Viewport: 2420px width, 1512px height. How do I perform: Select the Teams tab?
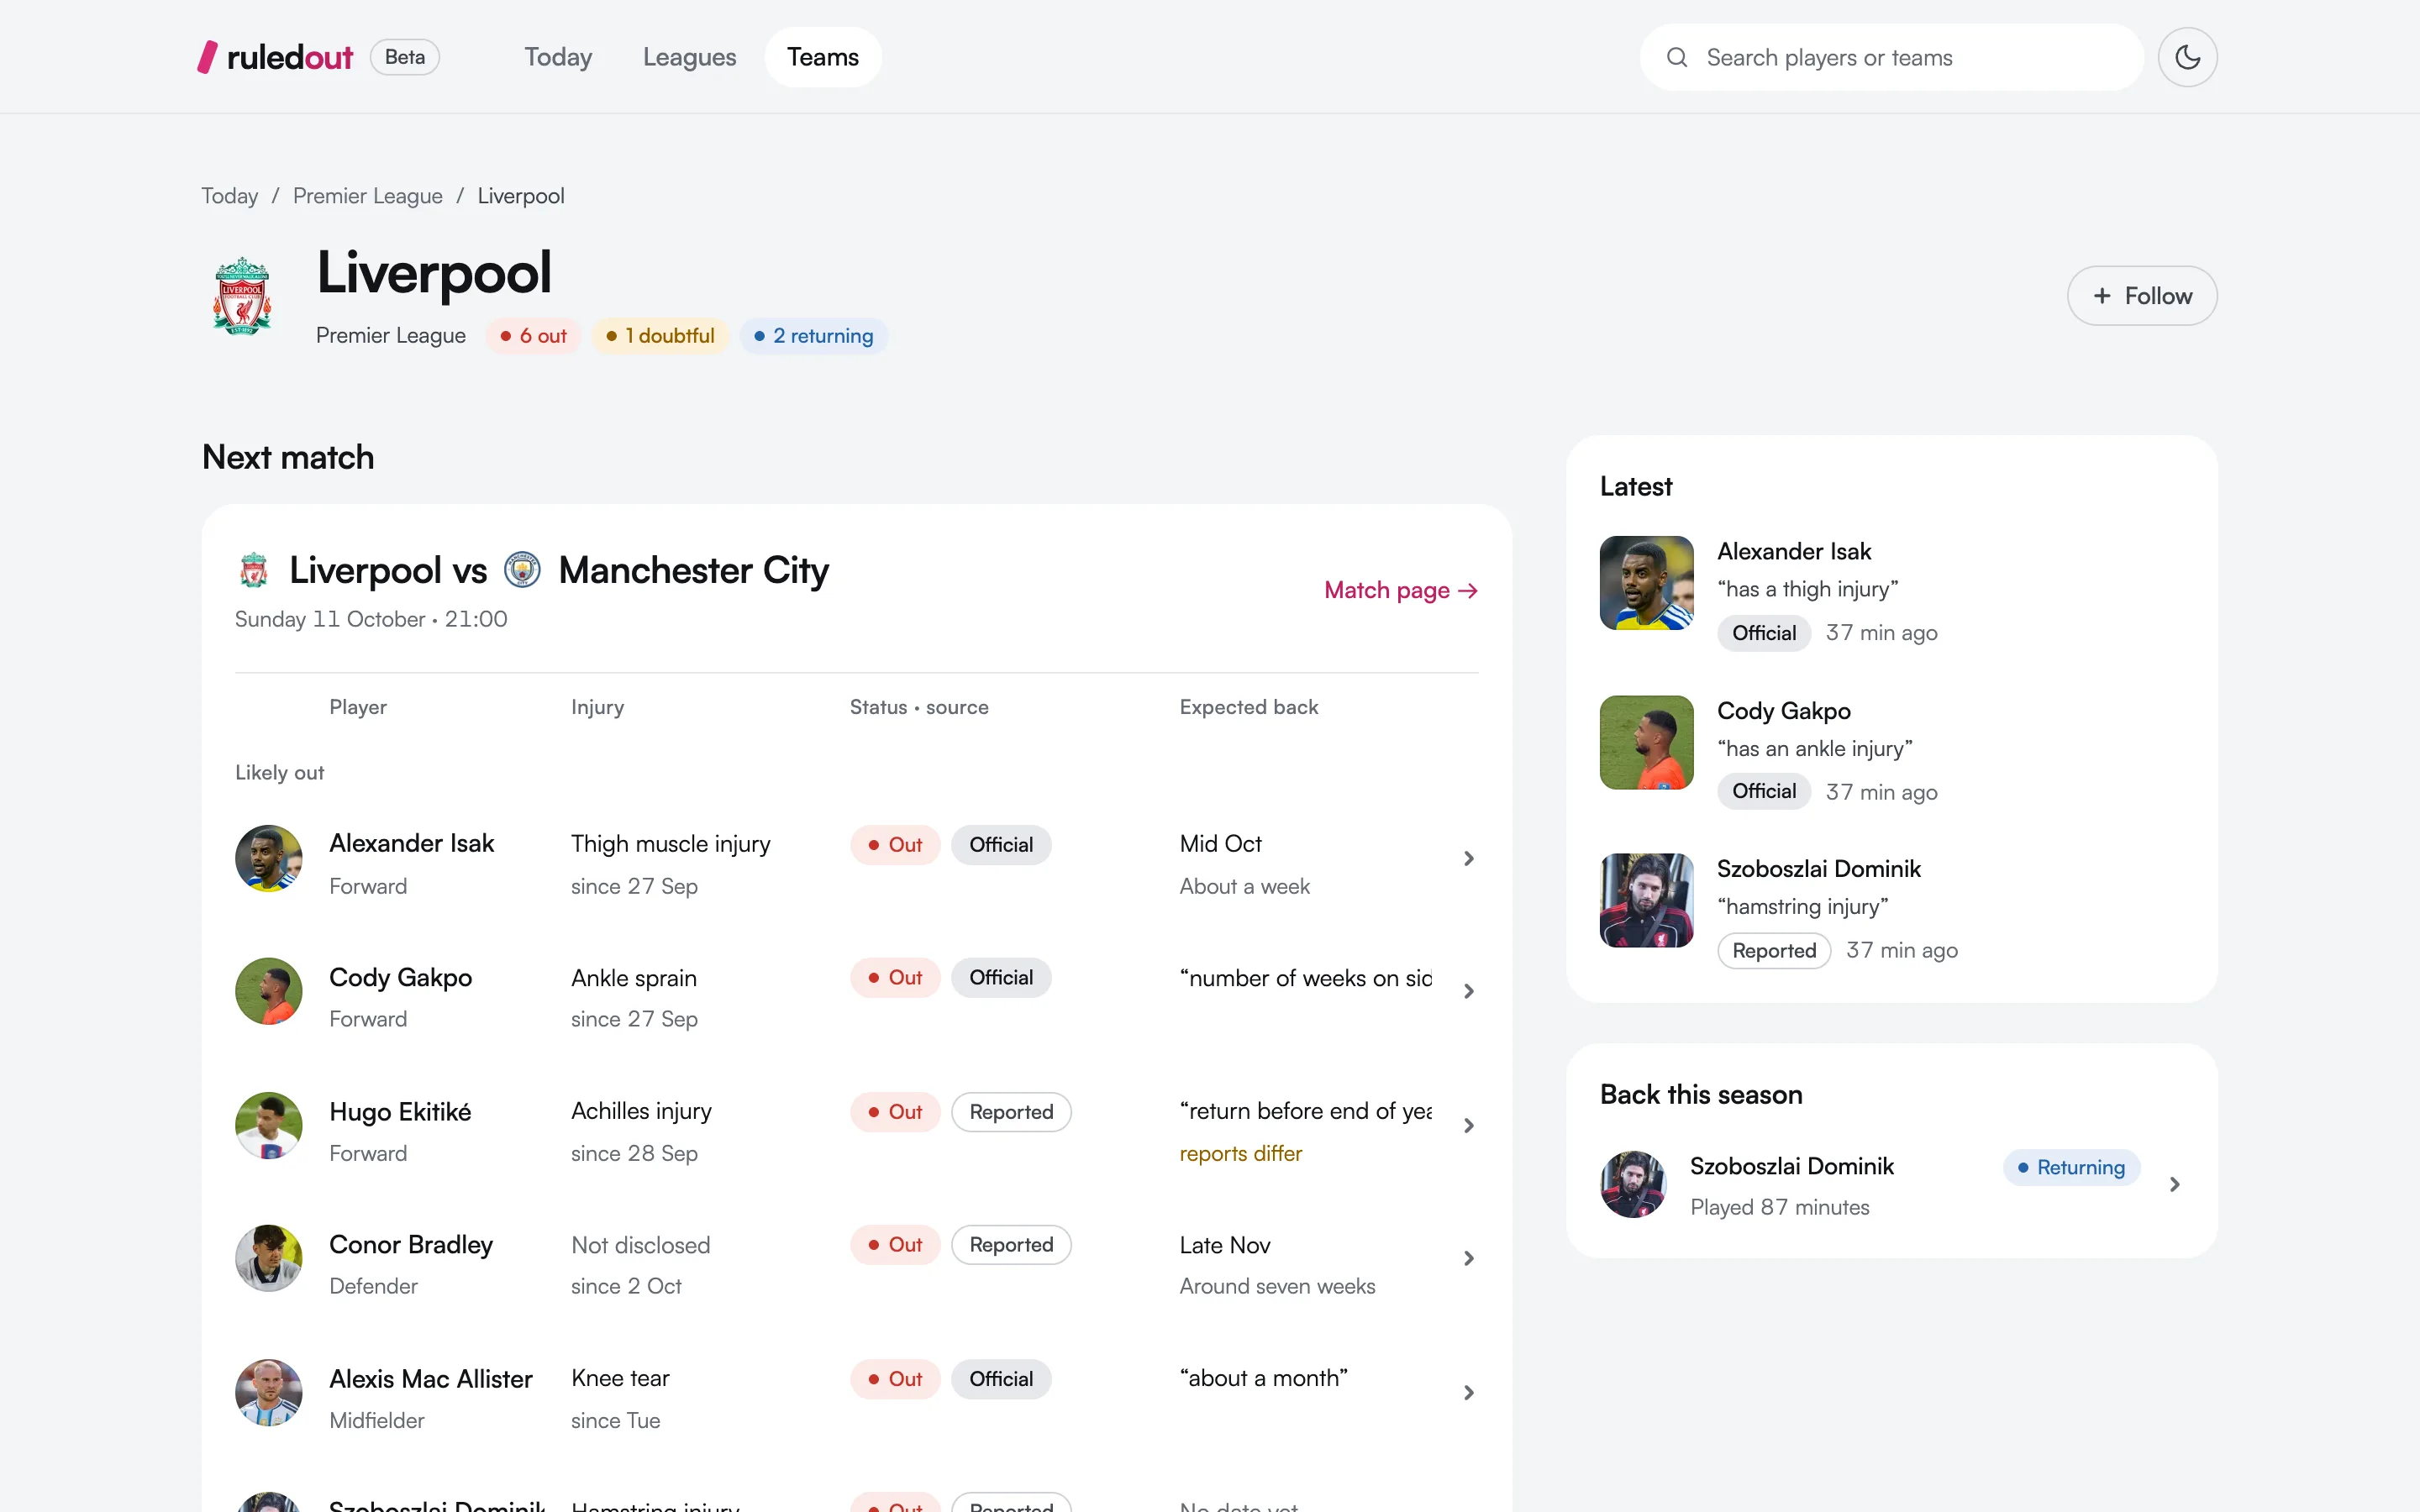click(822, 57)
